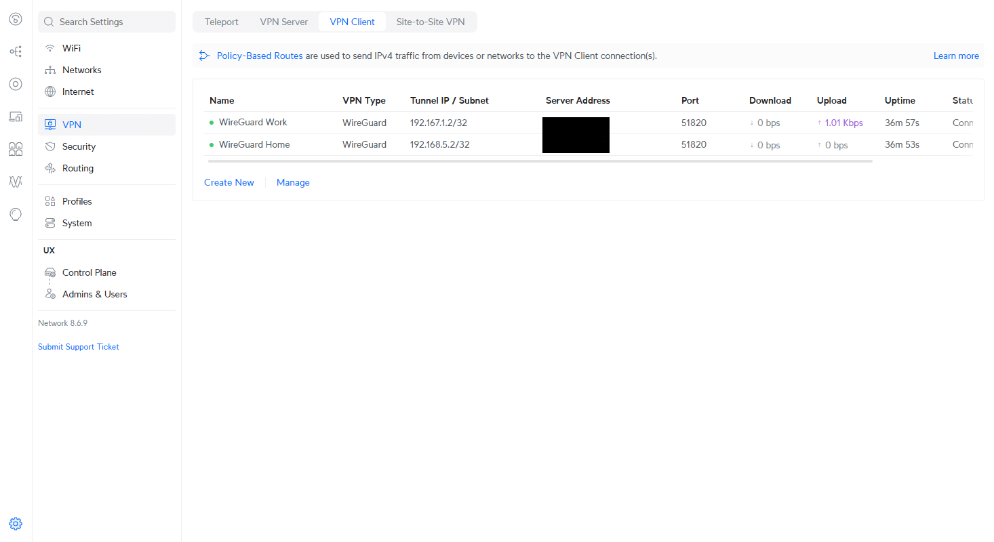This screenshot has width=994, height=542.
Task: Click the VPN Type column header
Action: (364, 100)
